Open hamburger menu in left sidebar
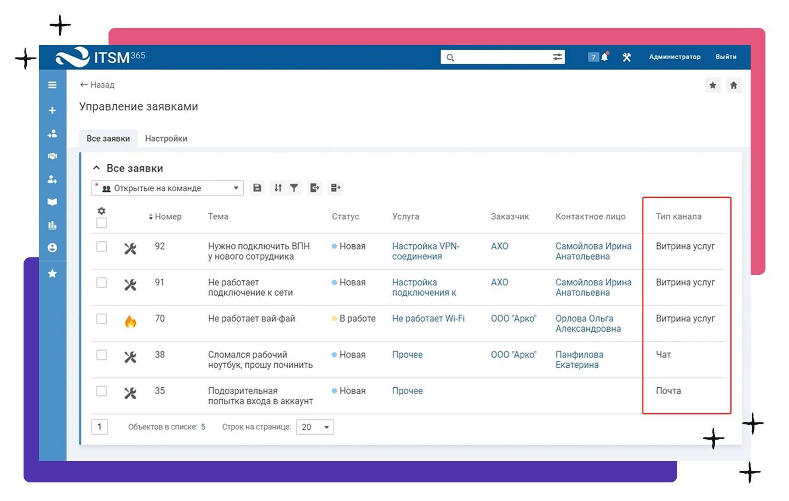Viewport: 789px width, 501px height. [x=53, y=85]
